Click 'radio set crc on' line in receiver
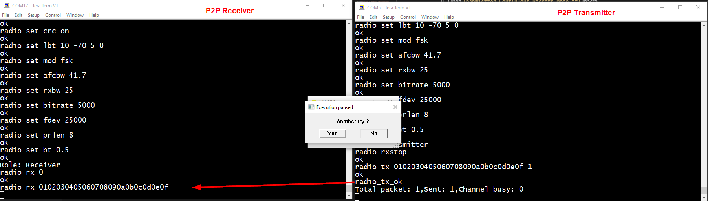This screenshot has height=201, width=708. (35, 31)
